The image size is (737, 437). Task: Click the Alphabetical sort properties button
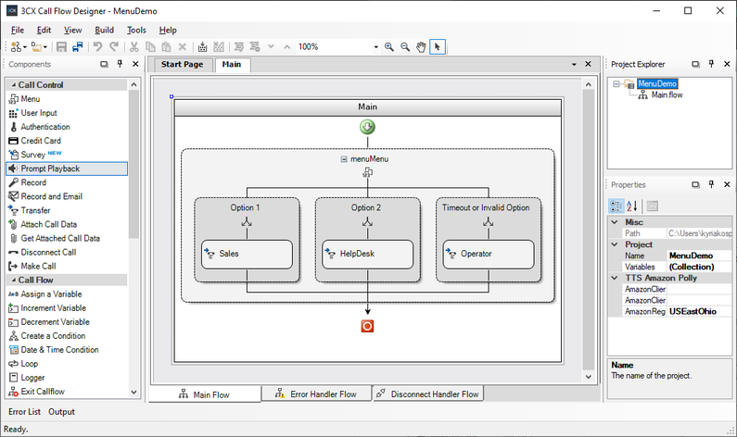click(632, 206)
